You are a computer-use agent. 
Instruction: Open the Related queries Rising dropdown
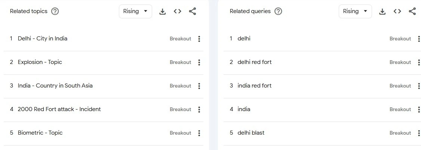pos(355,11)
